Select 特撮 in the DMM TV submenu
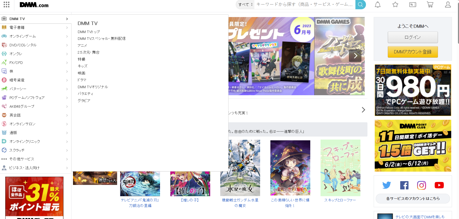Screen dimensions: 459x219 82,59
